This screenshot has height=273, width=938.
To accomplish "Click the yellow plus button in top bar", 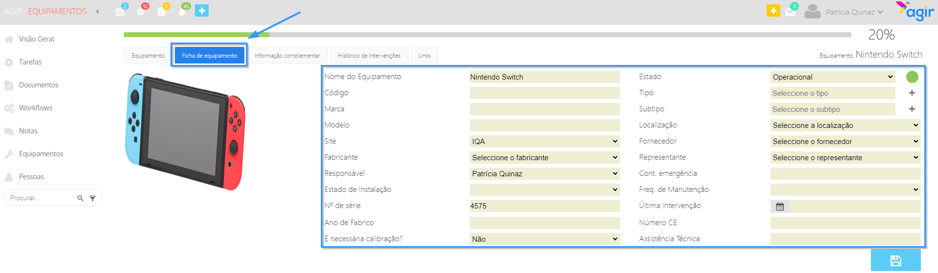I will [773, 10].
